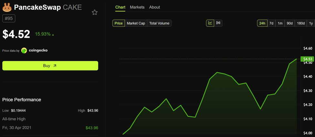The width and height of the screenshot is (315, 137).
Task: Choose the 1m time range
Action: [x=280, y=23]
